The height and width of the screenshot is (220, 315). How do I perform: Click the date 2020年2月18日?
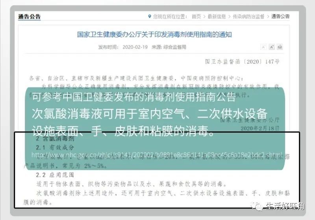260,128
